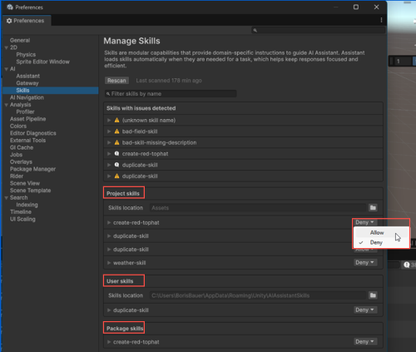This screenshot has height=352, width=416.
Task: Click warning icon beside last duplicate-skill issue
Action: coord(116,176)
